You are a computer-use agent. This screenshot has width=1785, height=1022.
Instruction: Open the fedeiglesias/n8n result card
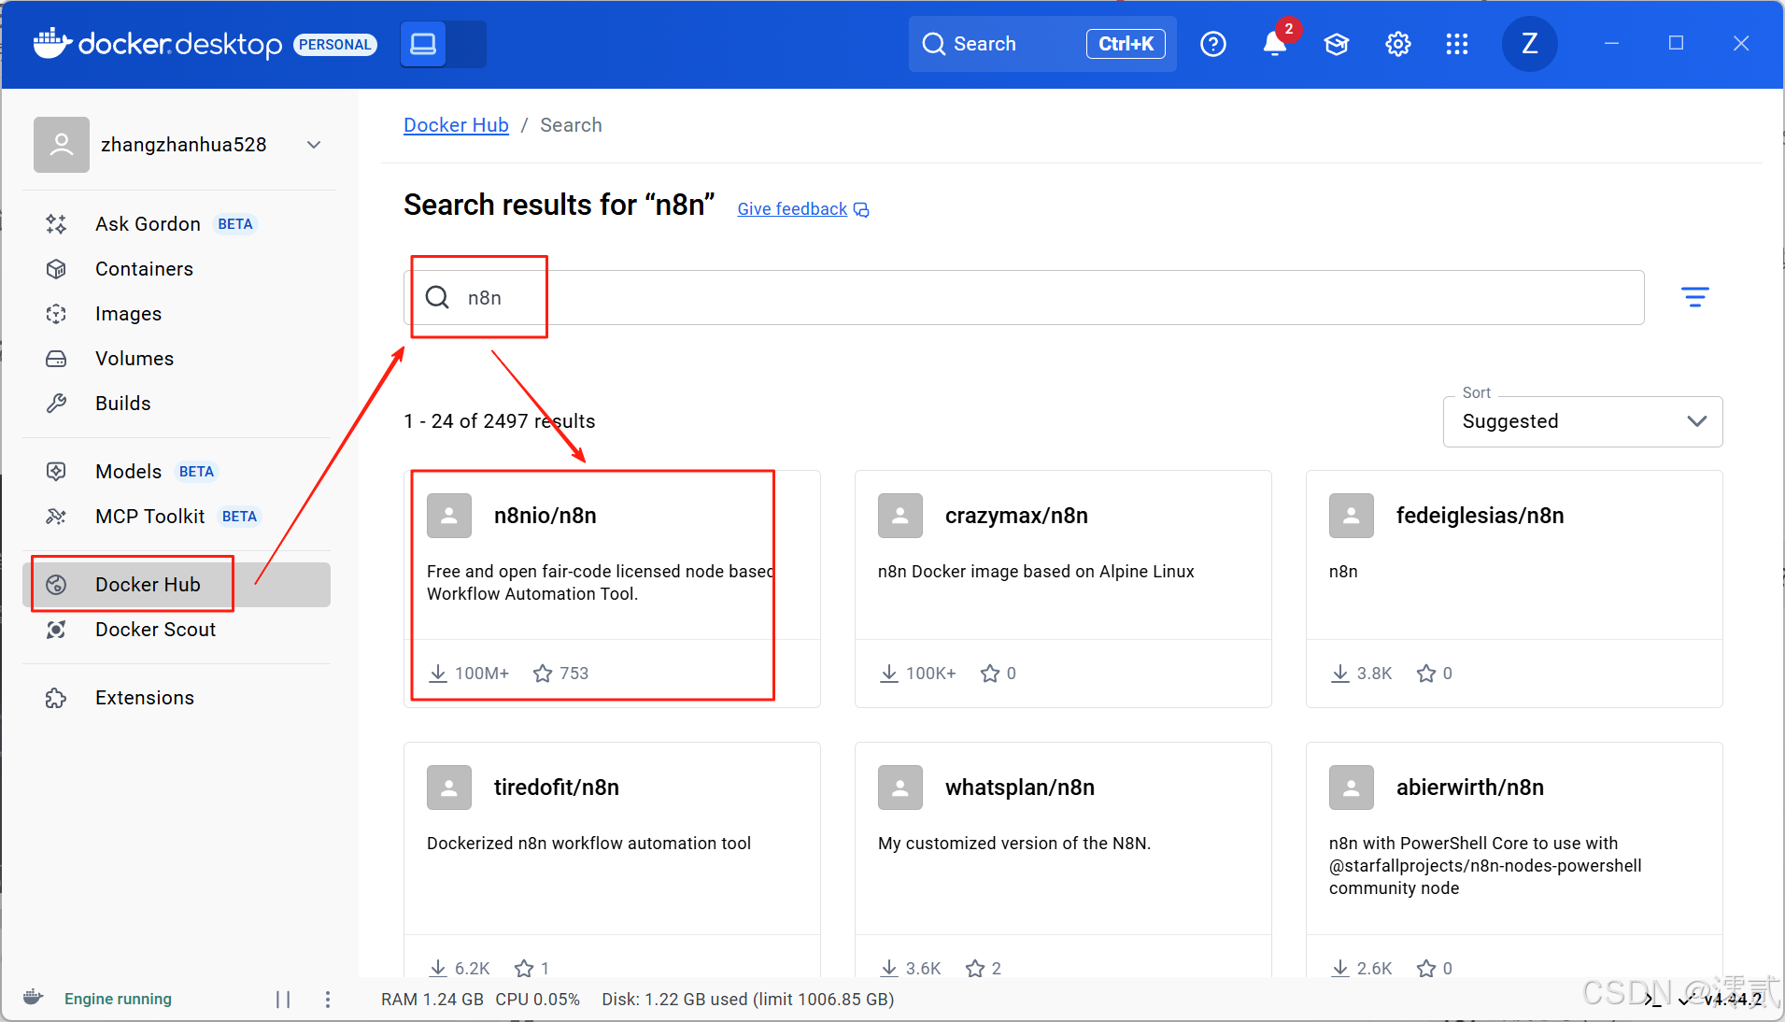coord(1514,589)
